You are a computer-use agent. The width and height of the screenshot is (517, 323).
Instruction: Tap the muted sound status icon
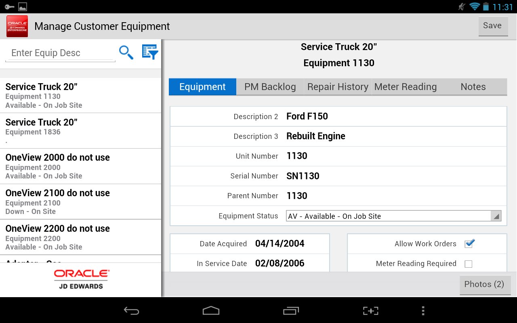click(x=462, y=6)
